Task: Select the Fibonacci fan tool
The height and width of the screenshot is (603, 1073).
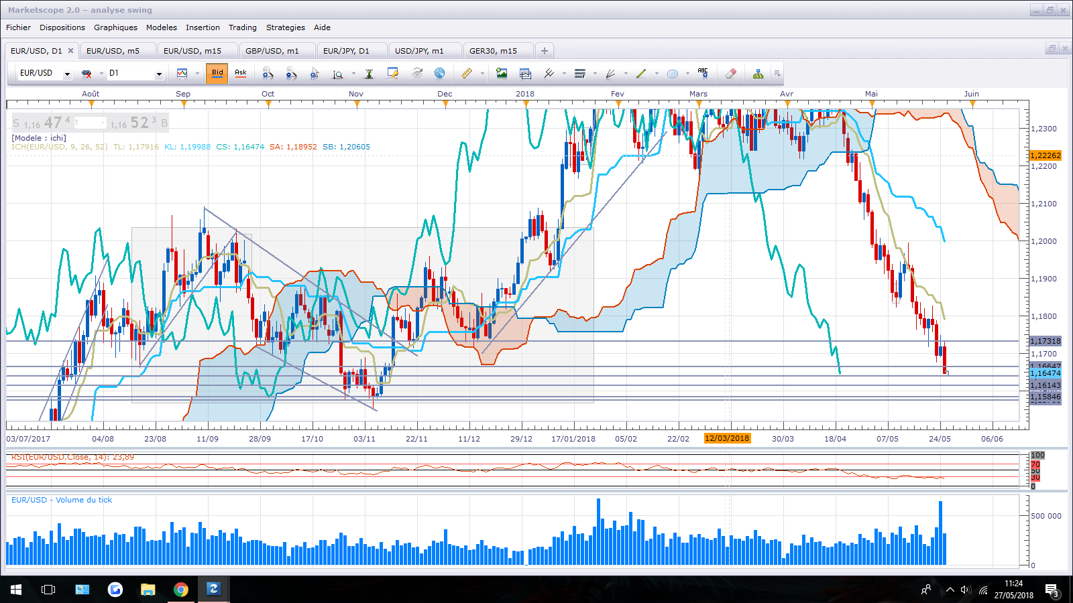Action: [x=610, y=74]
